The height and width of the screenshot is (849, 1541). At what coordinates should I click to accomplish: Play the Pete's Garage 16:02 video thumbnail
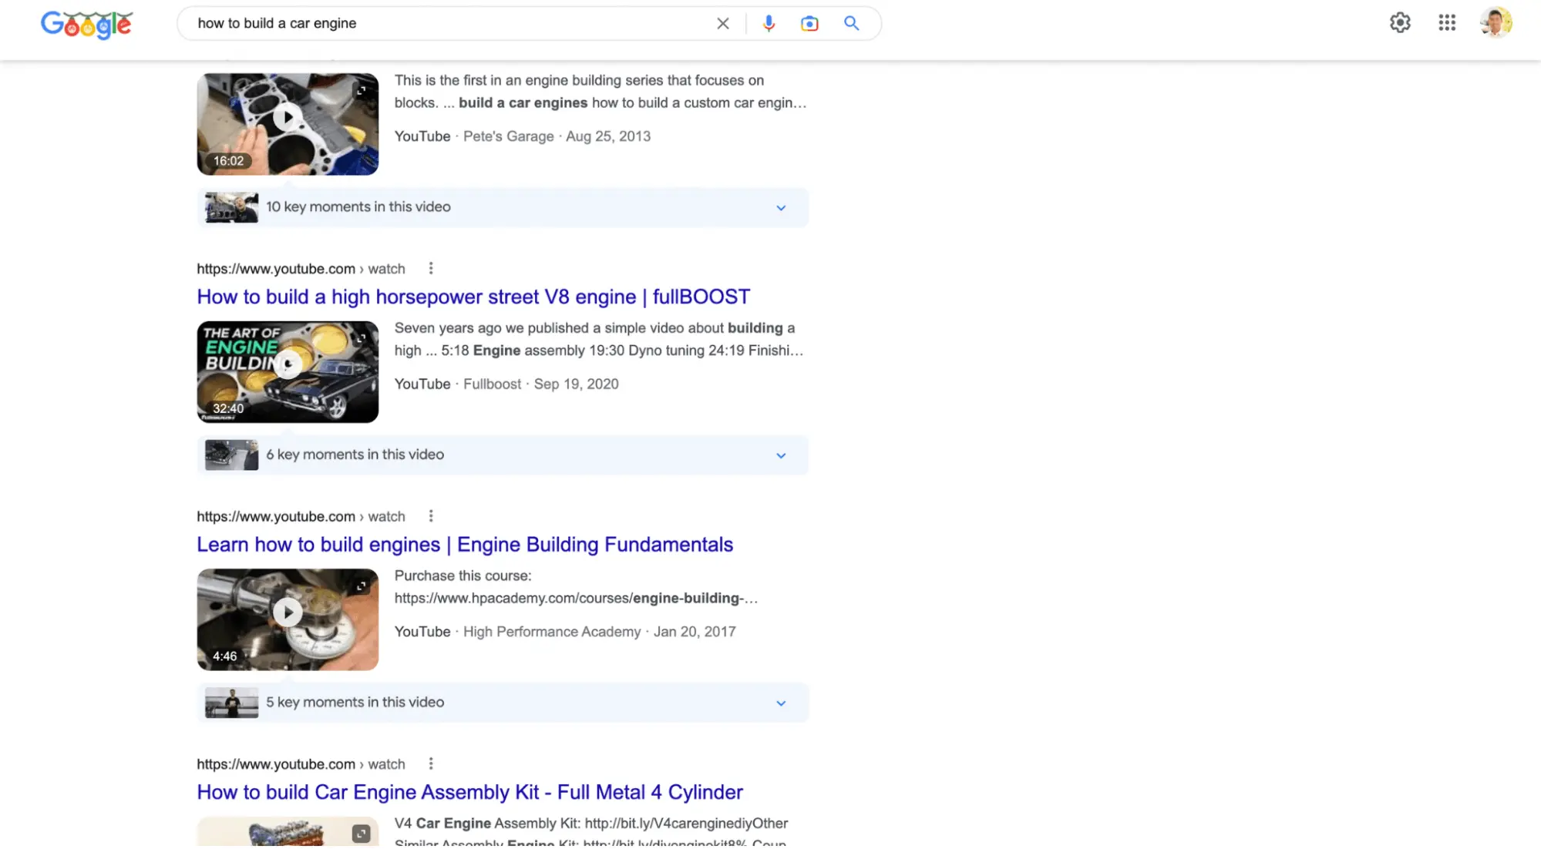(287, 119)
